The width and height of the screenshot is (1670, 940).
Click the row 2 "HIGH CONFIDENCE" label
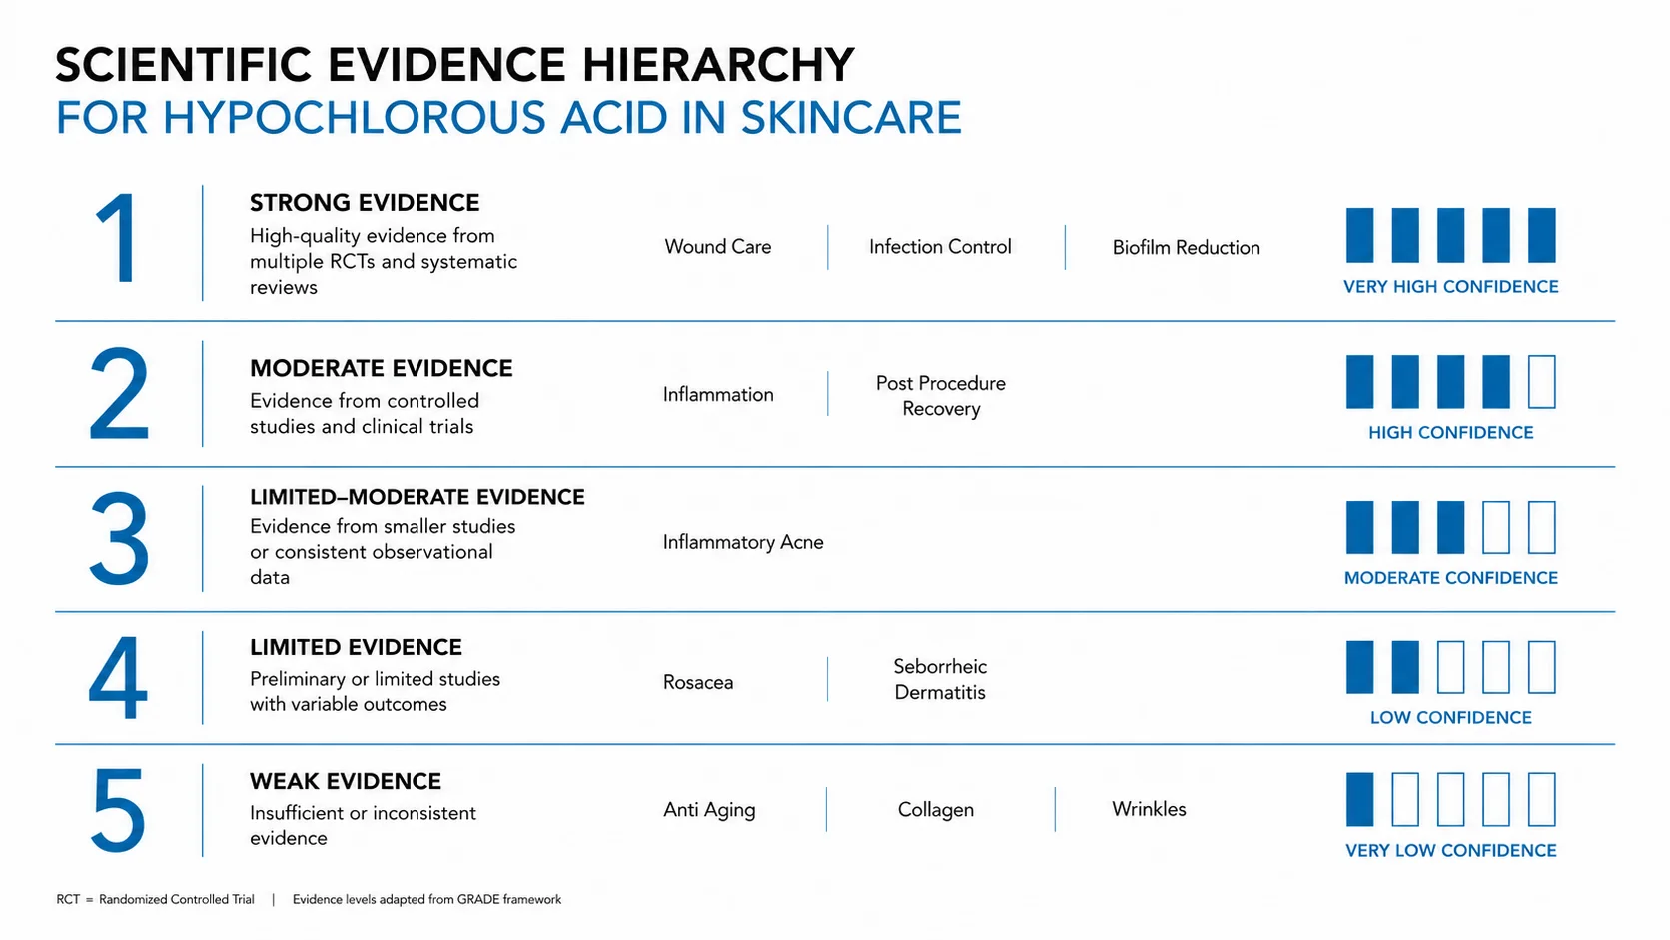coord(1451,433)
